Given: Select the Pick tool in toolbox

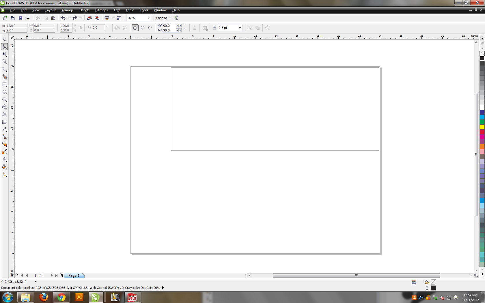Looking at the screenshot, I should [x=4, y=39].
